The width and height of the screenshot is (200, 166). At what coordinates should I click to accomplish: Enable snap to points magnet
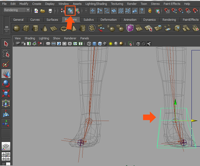click(181, 11)
